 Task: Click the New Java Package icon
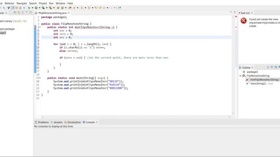click(58, 8)
